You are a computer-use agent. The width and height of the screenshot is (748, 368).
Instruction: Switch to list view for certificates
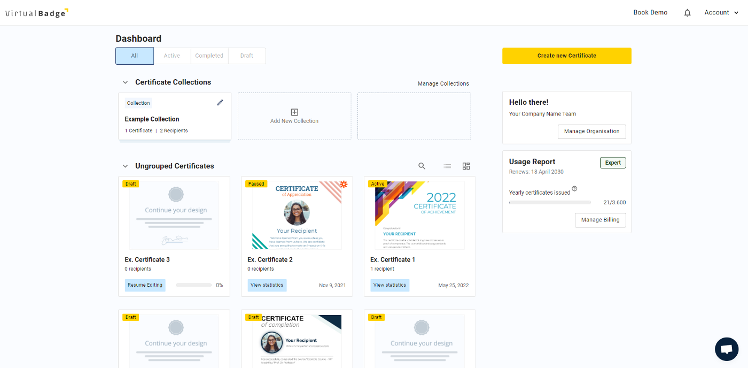447,166
